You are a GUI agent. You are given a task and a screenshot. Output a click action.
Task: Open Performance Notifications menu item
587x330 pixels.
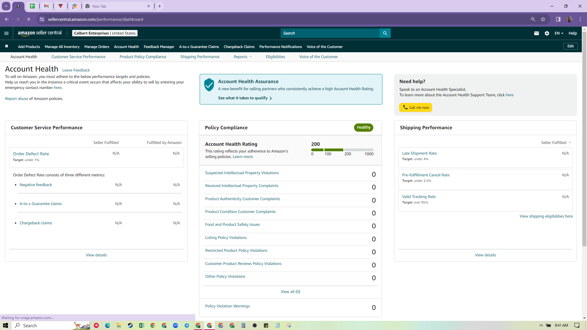[281, 47]
